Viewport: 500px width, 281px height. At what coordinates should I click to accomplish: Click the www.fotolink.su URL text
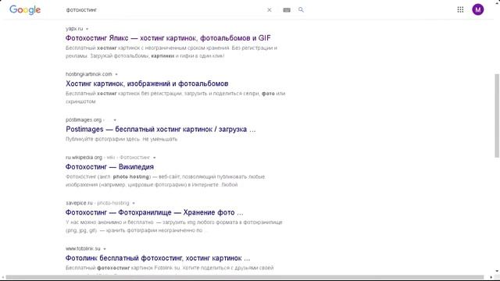point(83,248)
